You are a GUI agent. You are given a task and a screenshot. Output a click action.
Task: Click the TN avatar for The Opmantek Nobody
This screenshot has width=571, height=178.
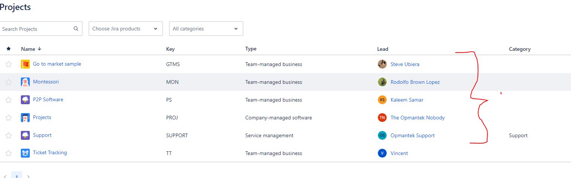point(382,118)
